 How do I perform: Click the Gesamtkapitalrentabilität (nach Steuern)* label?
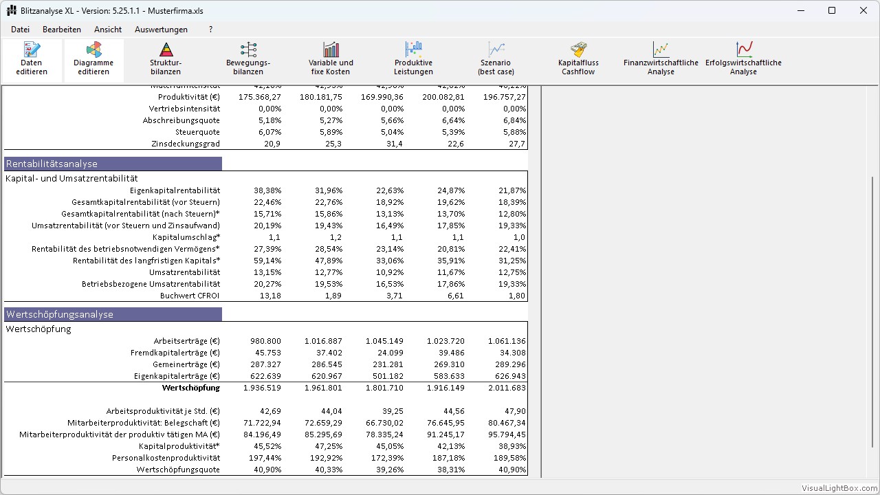pyautogui.click(x=140, y=214)
